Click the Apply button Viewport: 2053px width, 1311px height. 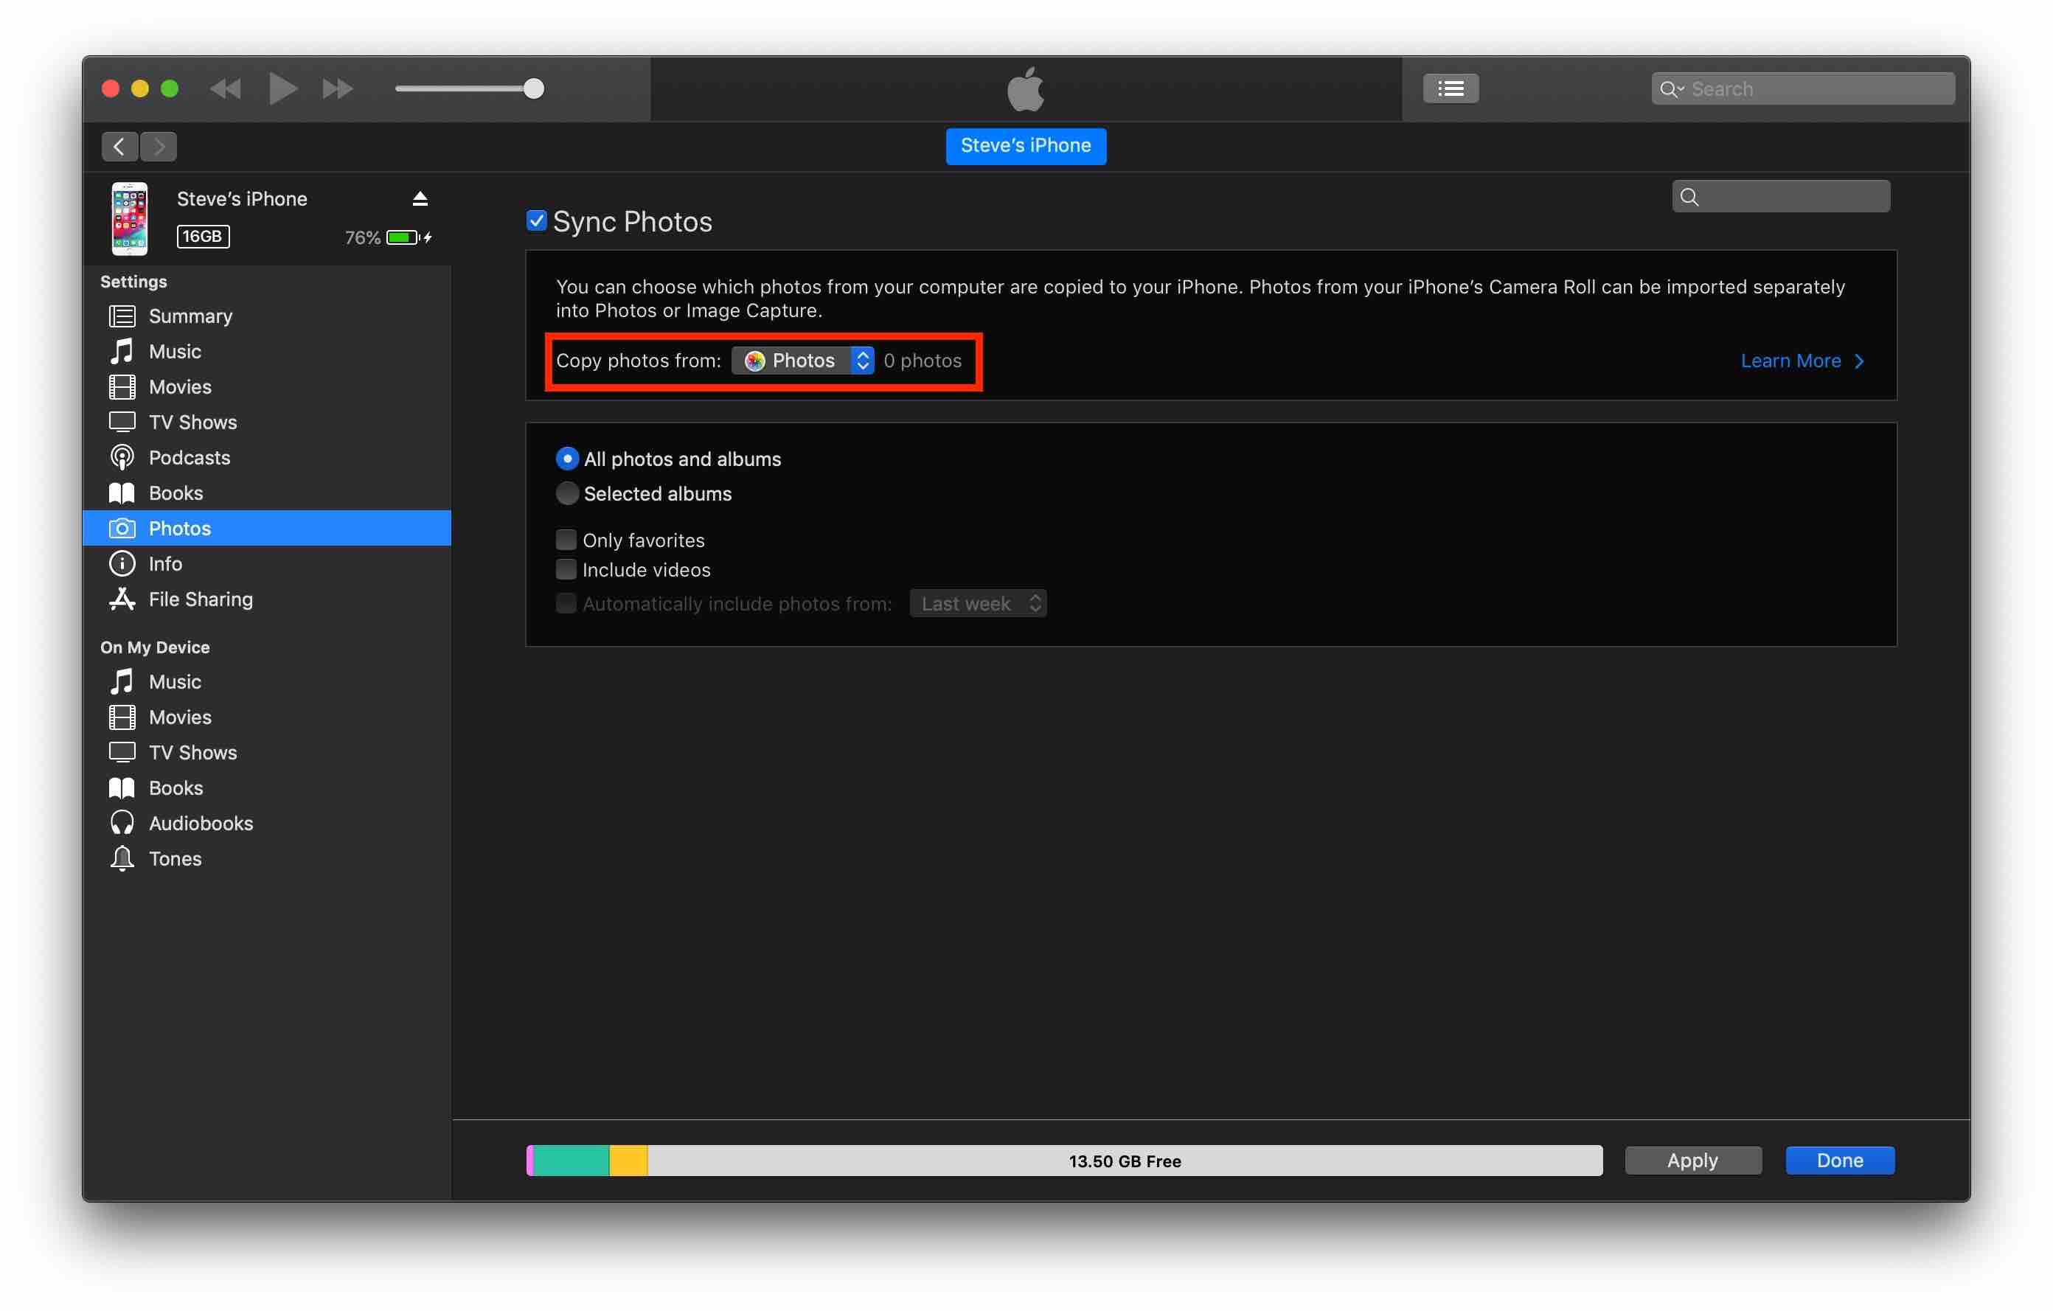tap(1692, 1160)
